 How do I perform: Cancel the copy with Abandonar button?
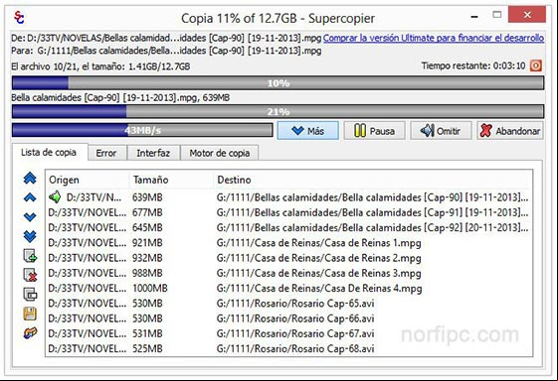point(510,131)
